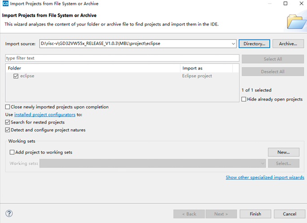Click the Archive... button
307x223 pixels.
pos(288,44)
